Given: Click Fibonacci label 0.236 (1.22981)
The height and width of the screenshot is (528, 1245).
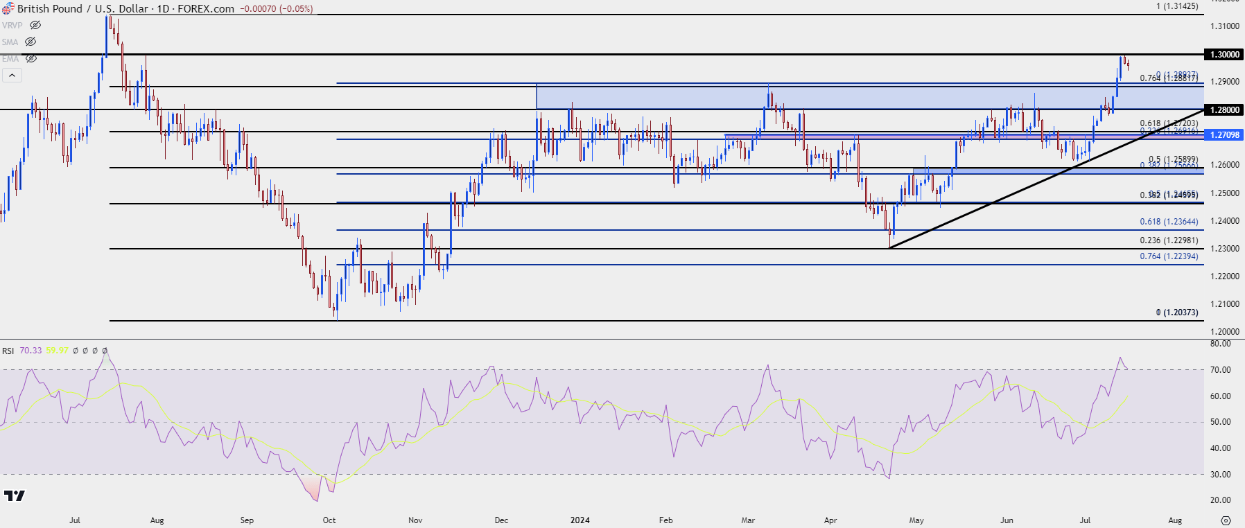Looking at the screenshot, I should [1169, 240].
